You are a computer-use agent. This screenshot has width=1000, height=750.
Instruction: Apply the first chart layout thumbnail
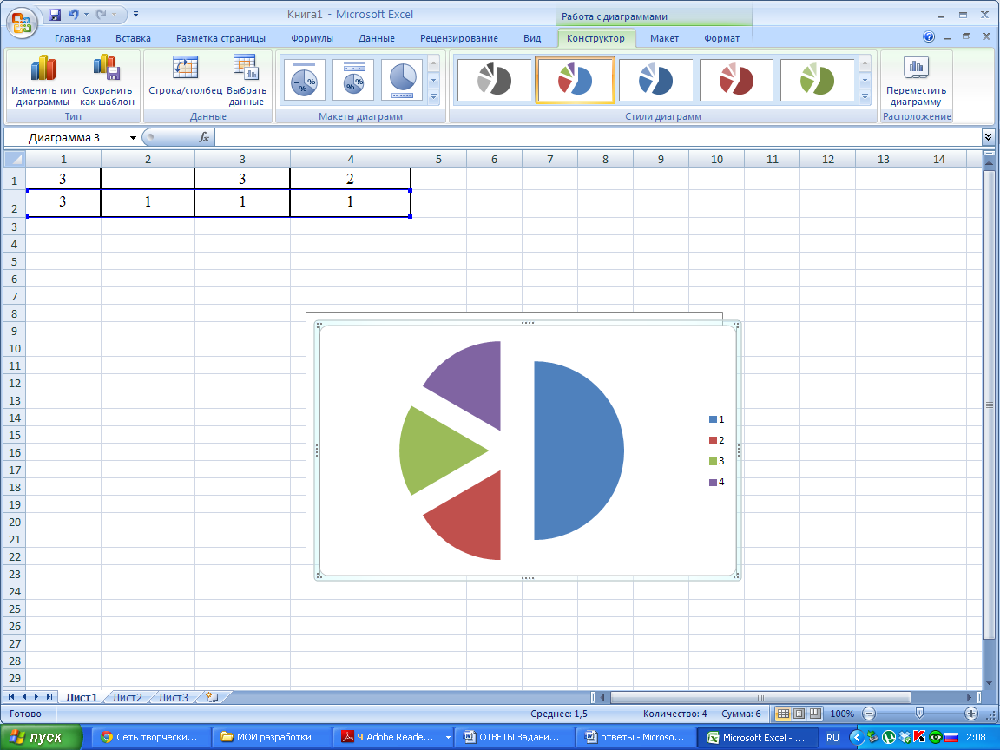coord(304,80)
